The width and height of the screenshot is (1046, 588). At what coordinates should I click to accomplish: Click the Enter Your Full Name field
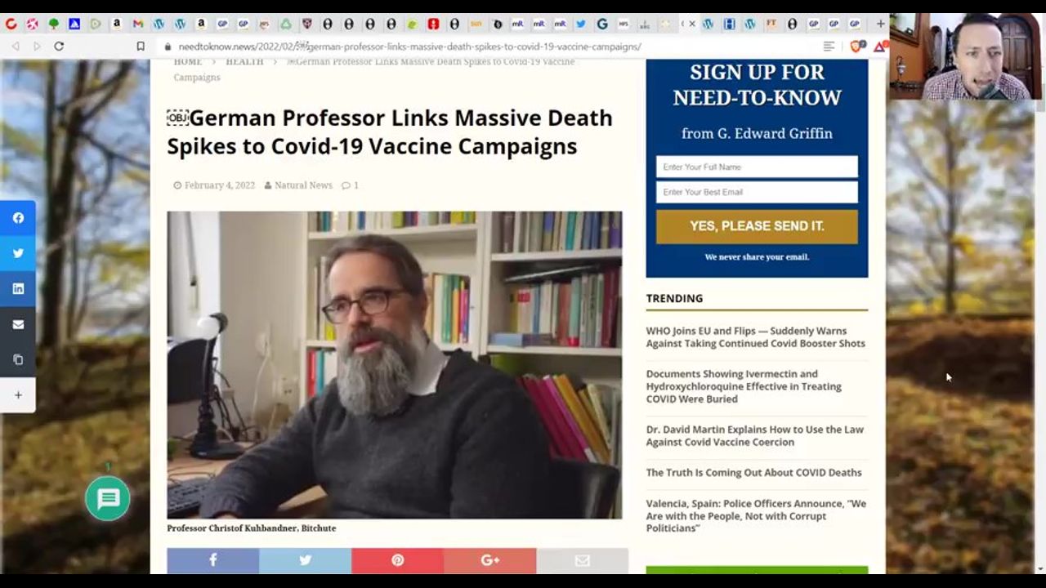click(757, 167)
